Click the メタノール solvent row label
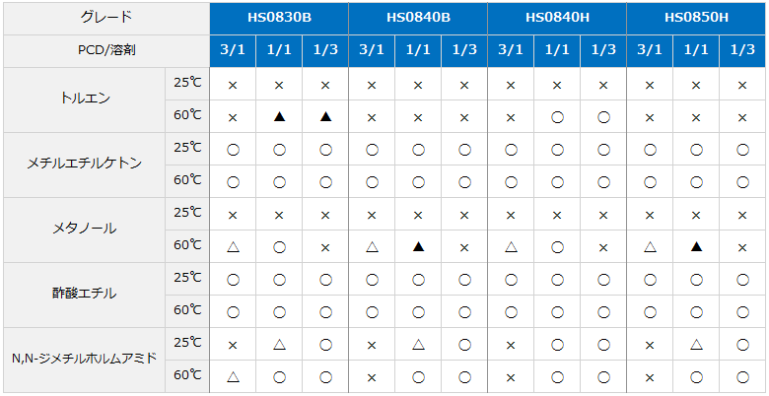Screen dimensions: 769x396 (x=84, y=230)
